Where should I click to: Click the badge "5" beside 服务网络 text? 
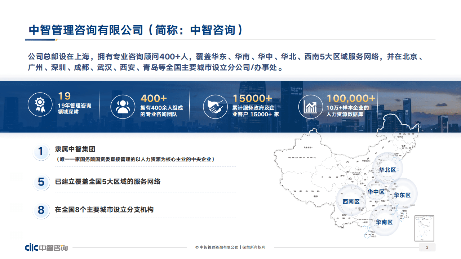tap(41, 182)
